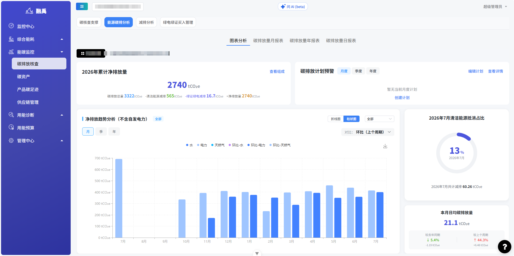The height and width of the screenshot is (256, 514).
Task: Click the 用能预算 sidebar icon
Action: tap(11, 127)
